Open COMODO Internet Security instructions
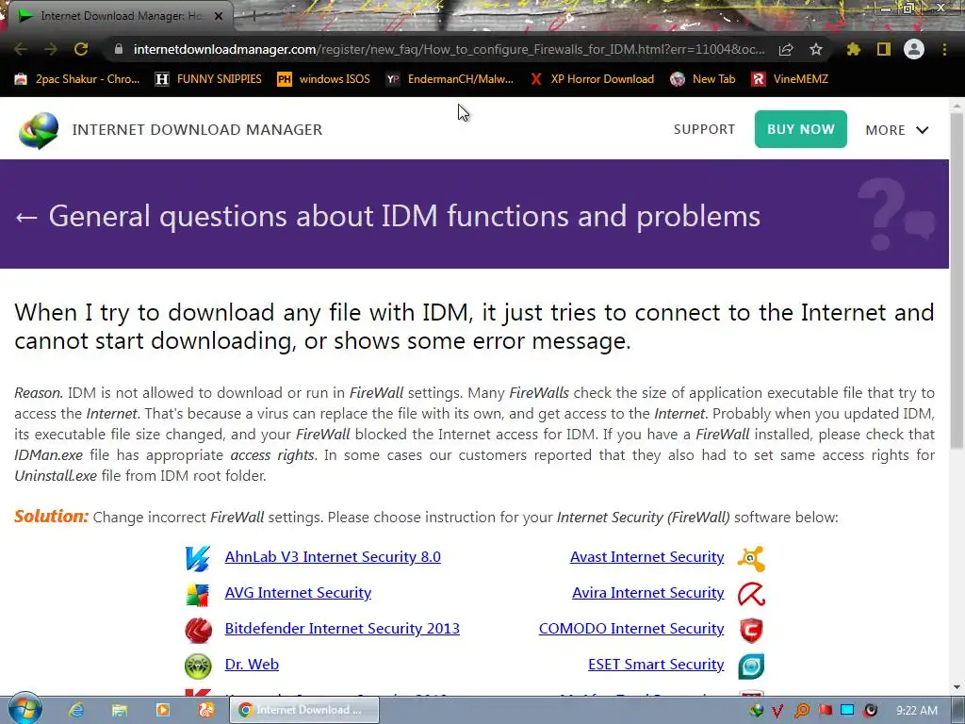This screenshot has width=965, height=724. [631, 628]
